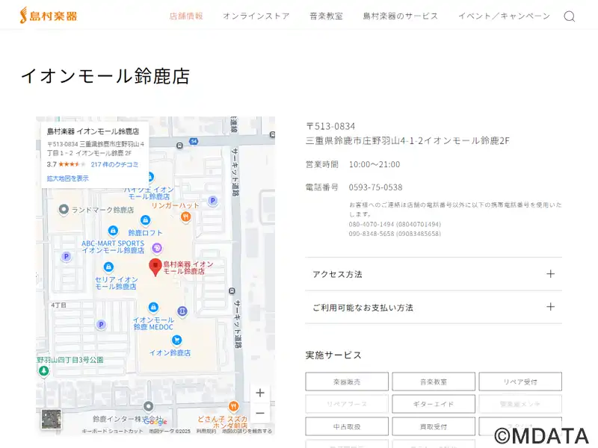Click the 鈴鹿インター株式会社 gray pin
This screenshot has width=598, height=448.
148,406
